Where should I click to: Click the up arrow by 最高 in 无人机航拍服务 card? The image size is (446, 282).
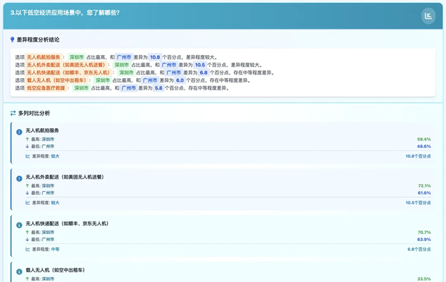[28, 139]
